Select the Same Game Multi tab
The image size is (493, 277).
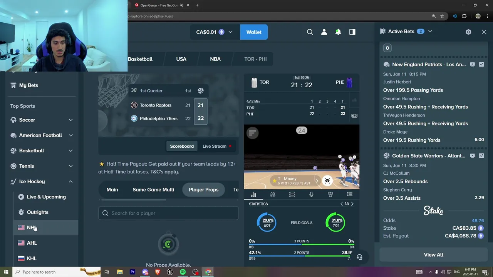pos(153,190)
